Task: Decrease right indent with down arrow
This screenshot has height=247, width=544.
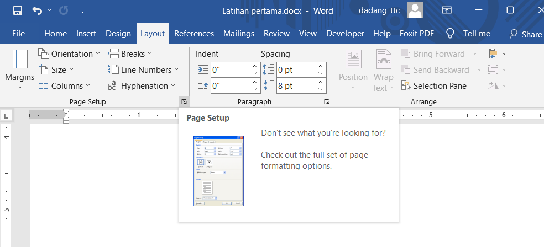Action: [255, 90]
